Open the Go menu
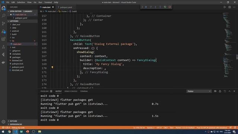 coord(35,2)
